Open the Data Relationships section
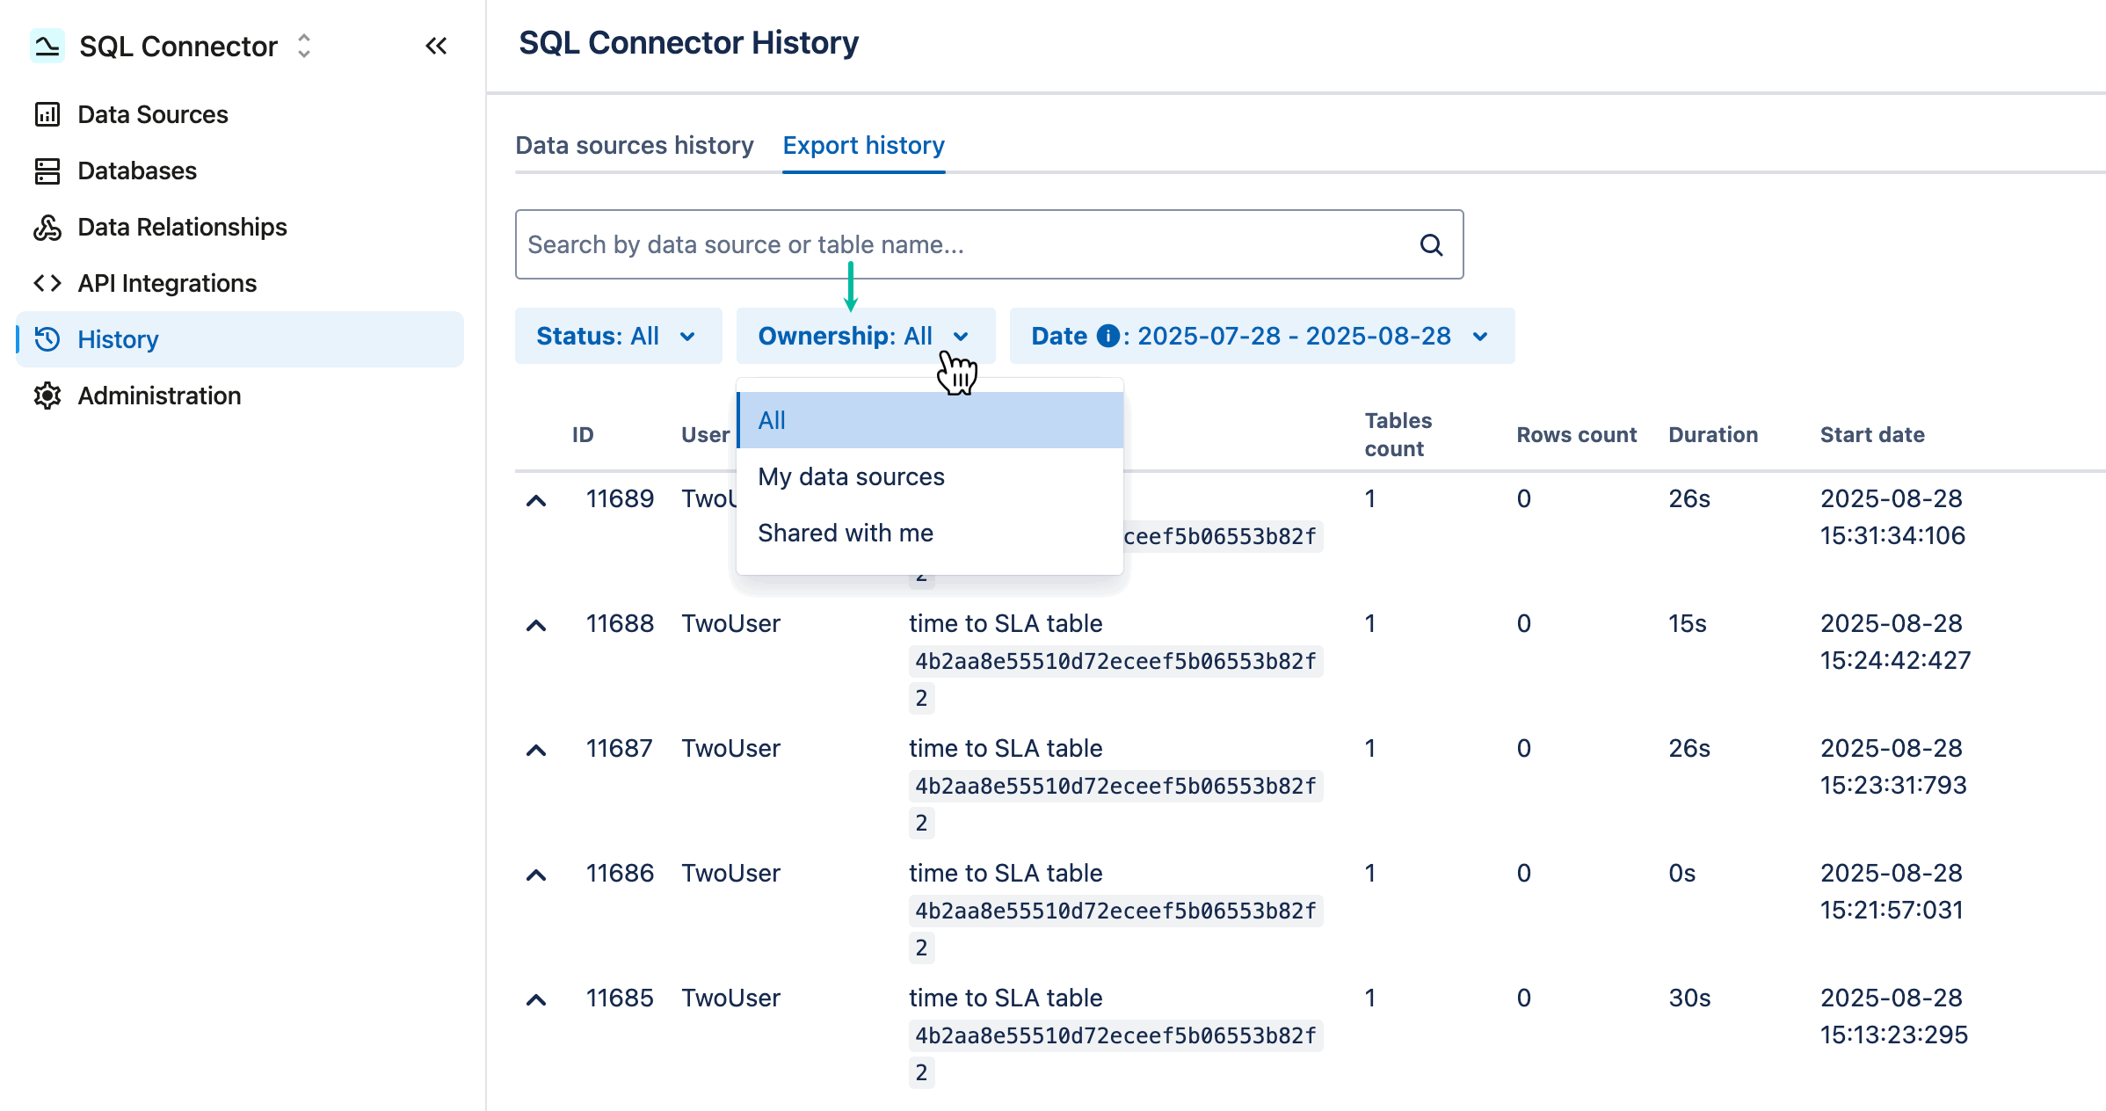 [x=181, y=227]
